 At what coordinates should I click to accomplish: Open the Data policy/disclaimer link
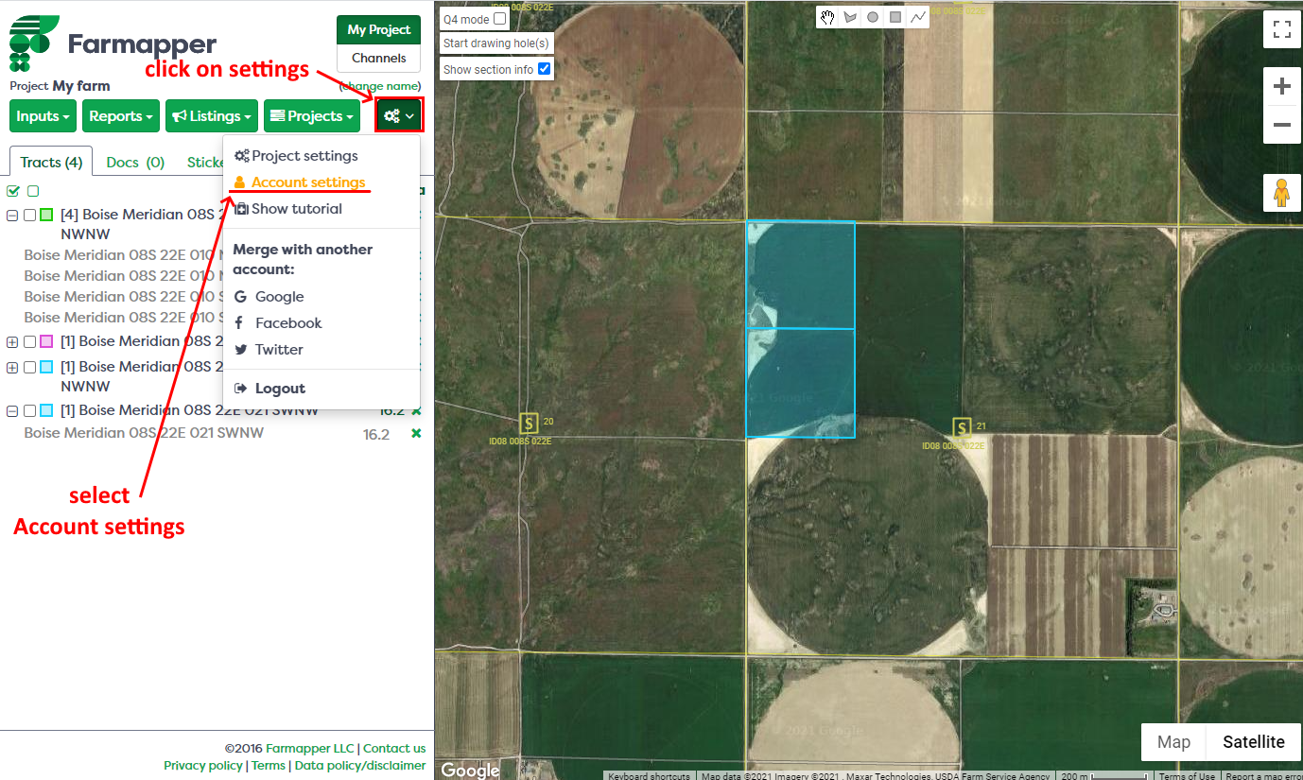click(360, 766)
